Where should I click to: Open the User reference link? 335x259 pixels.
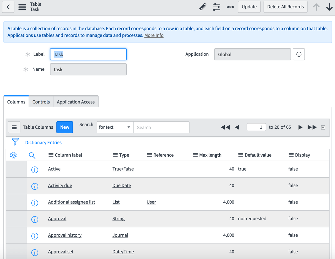[x=151, y=202]
